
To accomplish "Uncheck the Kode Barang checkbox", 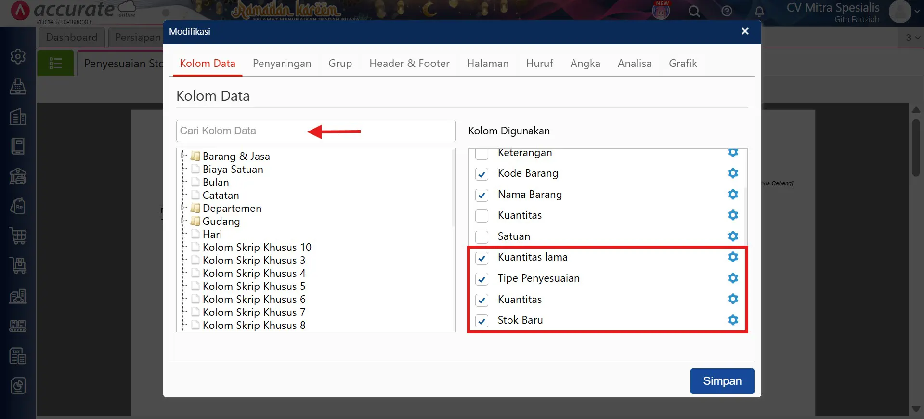I will pyautogui.click(x=482, y=174).
